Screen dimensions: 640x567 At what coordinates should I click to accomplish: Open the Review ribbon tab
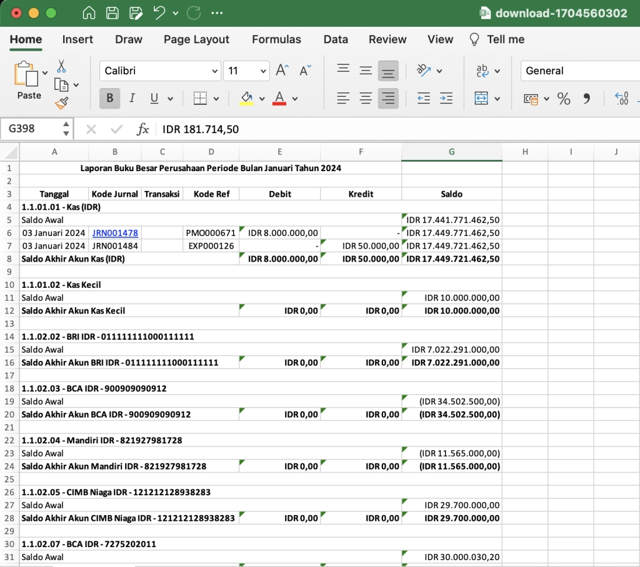pyautogui.click(x=387, y=39)
